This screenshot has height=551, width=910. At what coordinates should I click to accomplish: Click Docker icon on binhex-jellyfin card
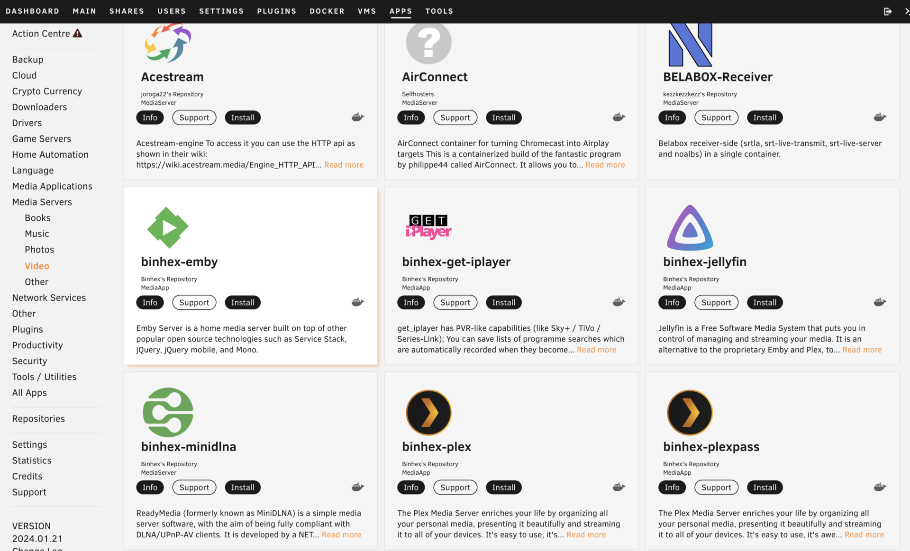(880, 302)
